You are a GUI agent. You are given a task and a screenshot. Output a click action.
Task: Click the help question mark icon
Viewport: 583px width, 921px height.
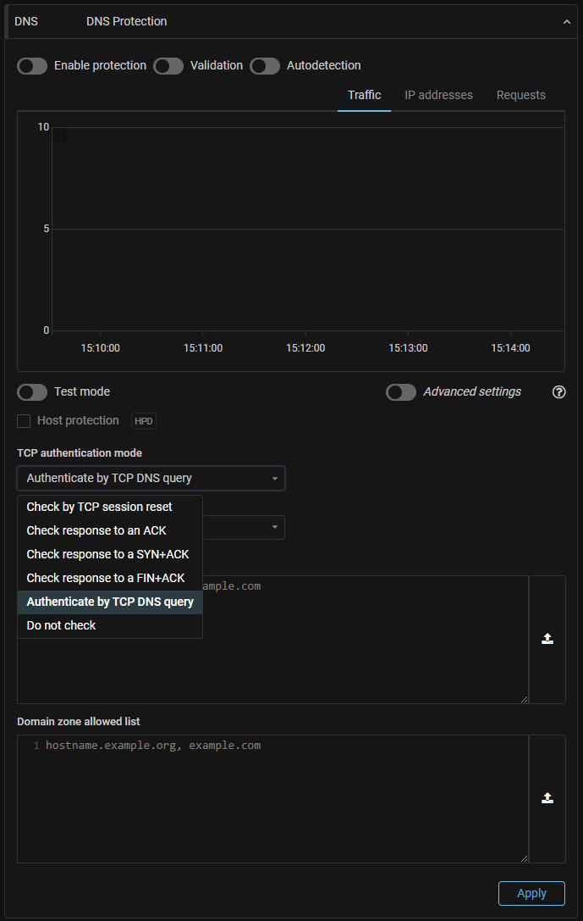point(558,392)
